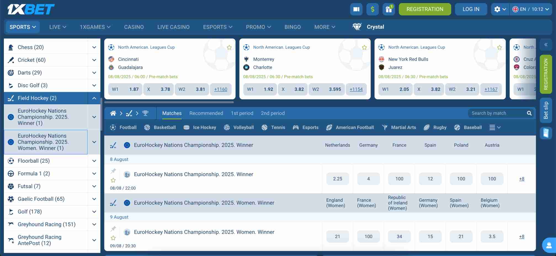Open +1167 more markets link

pyautogui.click(x=491, y=89)
